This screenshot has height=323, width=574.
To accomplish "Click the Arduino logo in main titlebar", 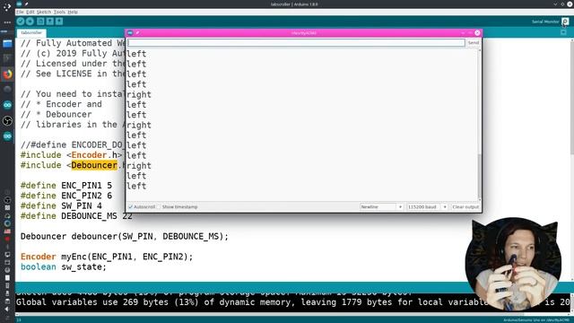I will coord(19,4).
